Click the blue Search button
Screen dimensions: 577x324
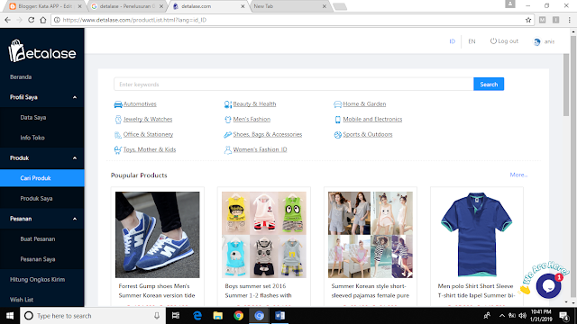(489, 84)
